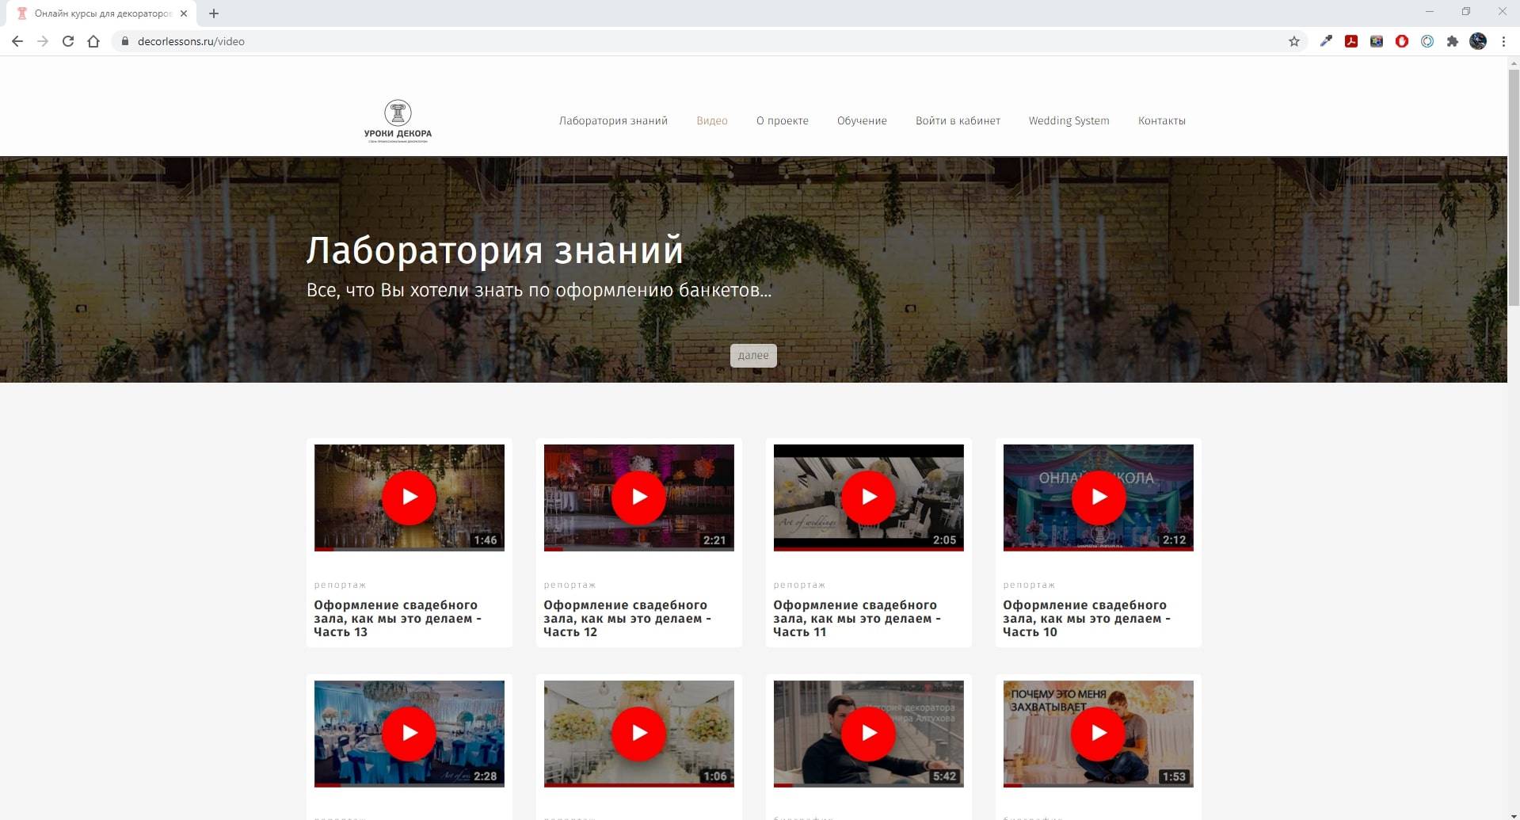Open the Adobe Acrobat PDF extension
This screenshot has width=1520, height=820.
pos(1351,41)
